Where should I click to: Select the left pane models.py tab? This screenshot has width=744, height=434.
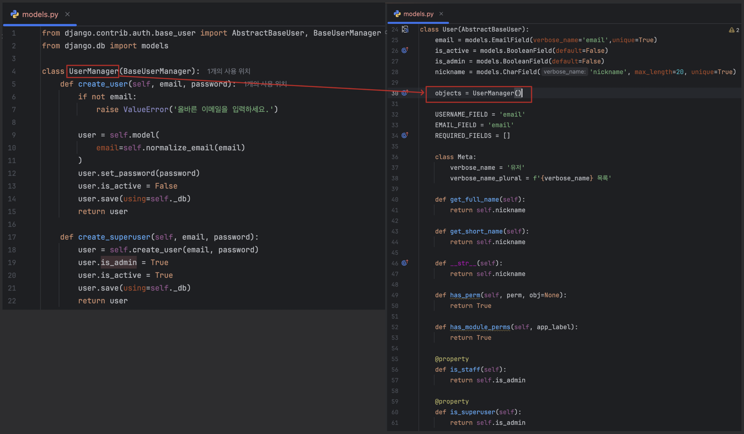tap(40, 14)
